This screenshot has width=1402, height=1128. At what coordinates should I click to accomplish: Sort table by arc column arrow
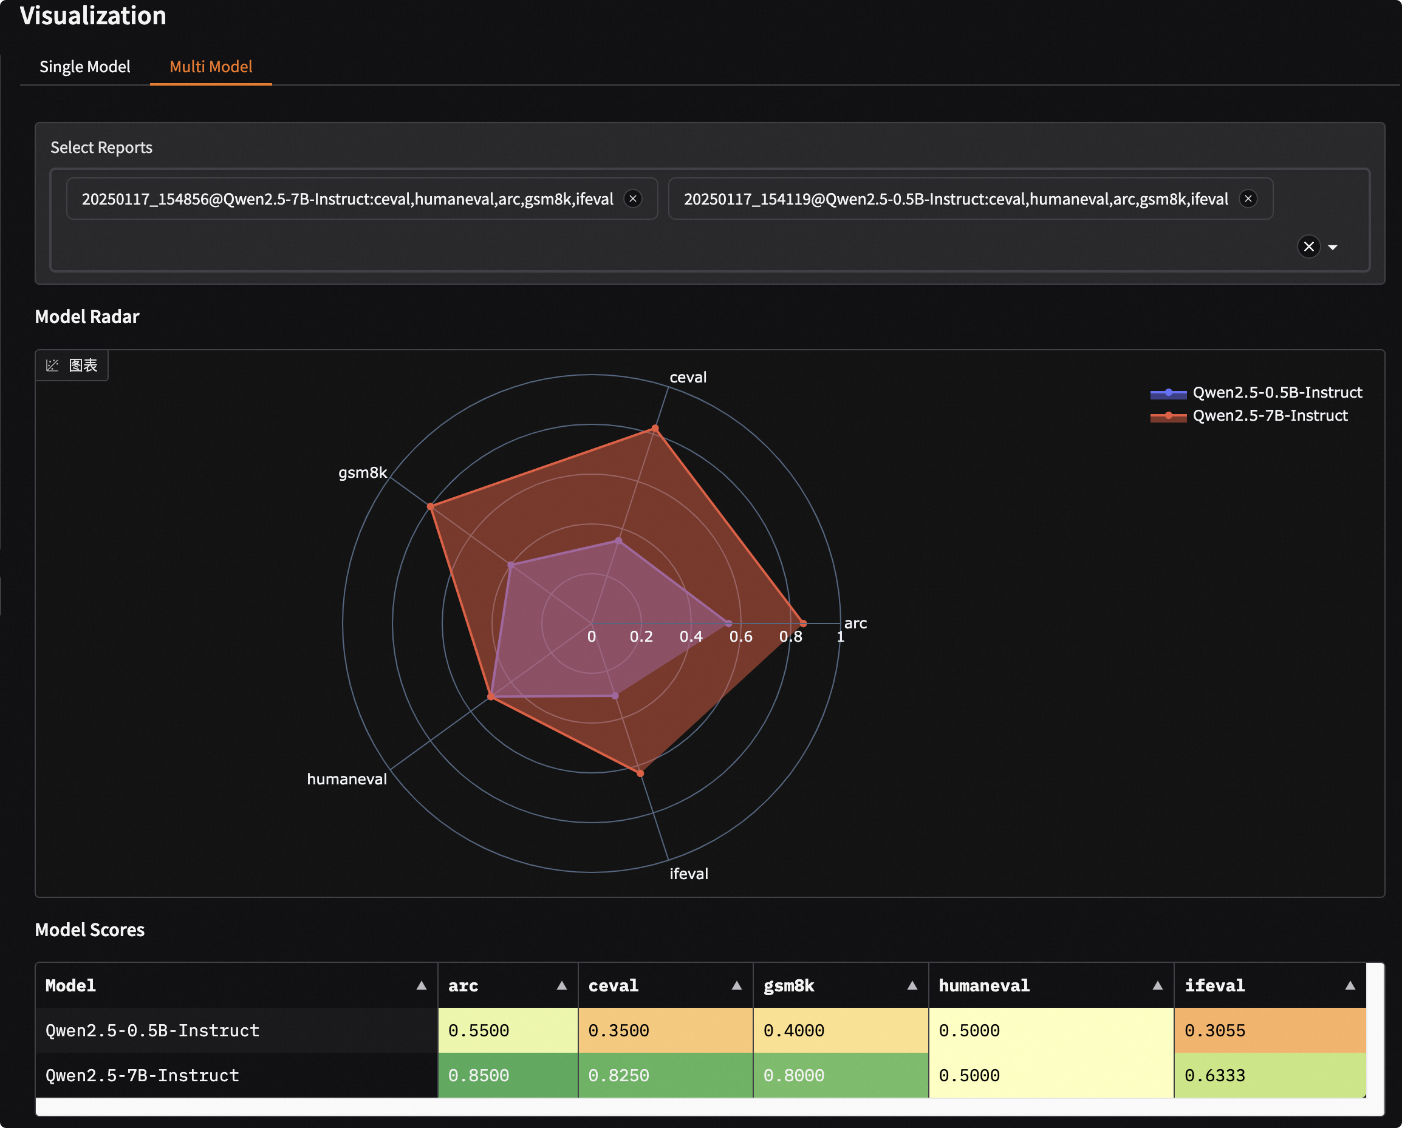561,986
